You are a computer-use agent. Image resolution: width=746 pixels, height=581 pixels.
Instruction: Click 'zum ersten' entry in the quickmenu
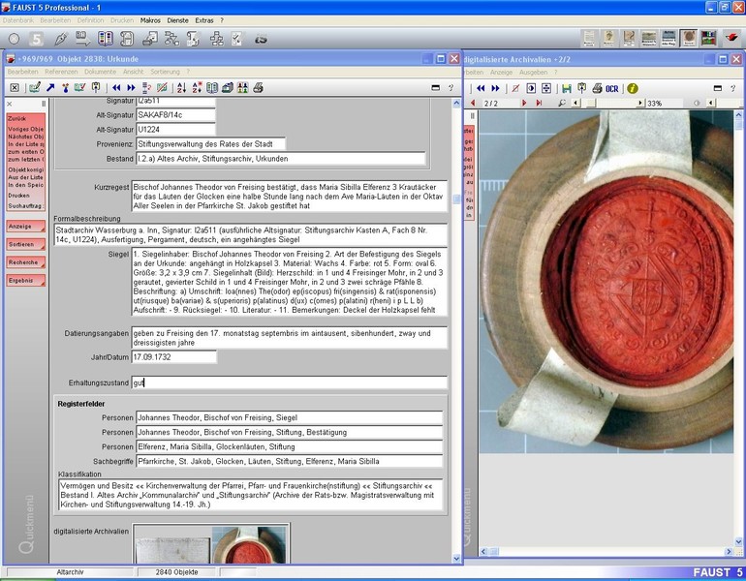(26, 152)
